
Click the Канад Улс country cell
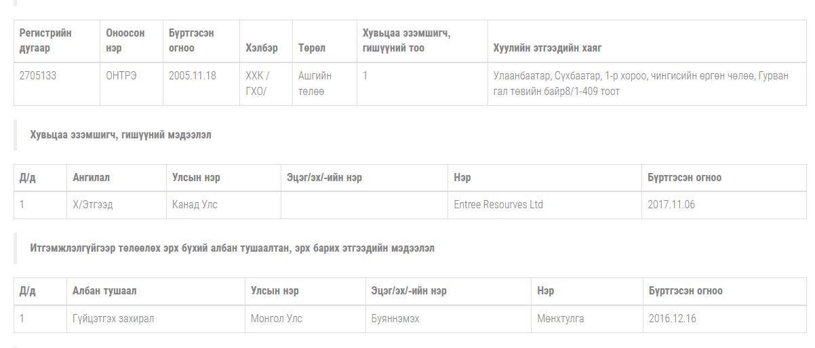pos(195,205)
